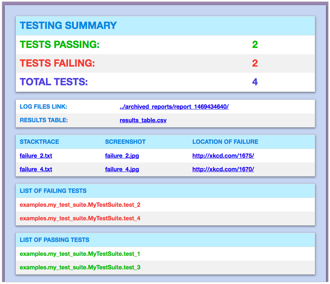The width and height of the screenshot is (330, 284).
Task: Select the total tests count of 4
Action: click(x=255, y=82)
